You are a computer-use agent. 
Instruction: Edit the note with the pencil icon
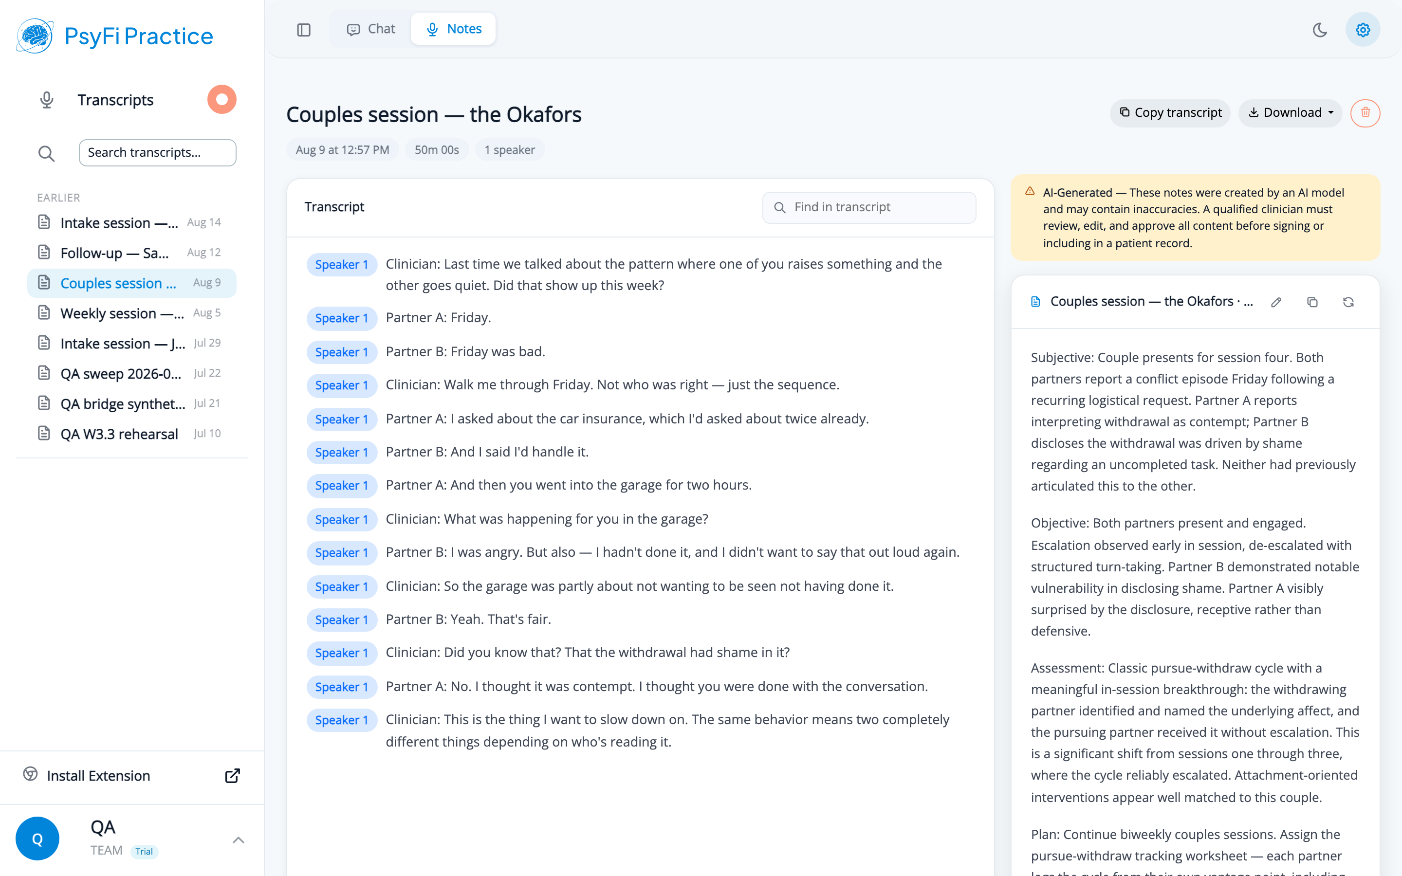point(1276,302)
